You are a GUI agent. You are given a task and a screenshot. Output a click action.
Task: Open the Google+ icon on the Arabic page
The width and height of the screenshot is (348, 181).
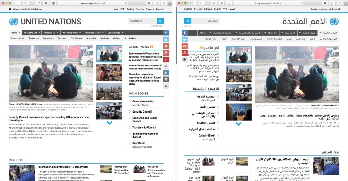(x=185, y=53)
